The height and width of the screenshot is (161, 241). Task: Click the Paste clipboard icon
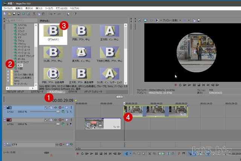pyautogui.click(x=43, y=14)
